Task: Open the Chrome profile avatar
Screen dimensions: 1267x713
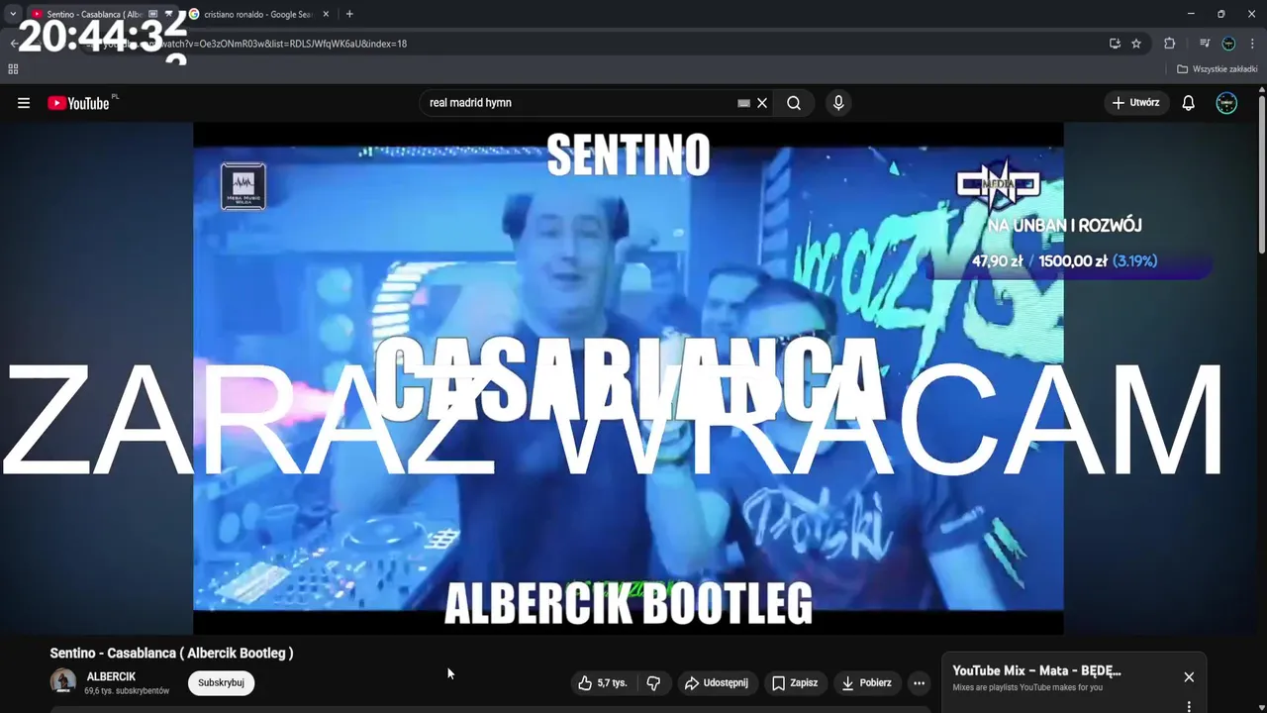Action: tap(1228, 44)
